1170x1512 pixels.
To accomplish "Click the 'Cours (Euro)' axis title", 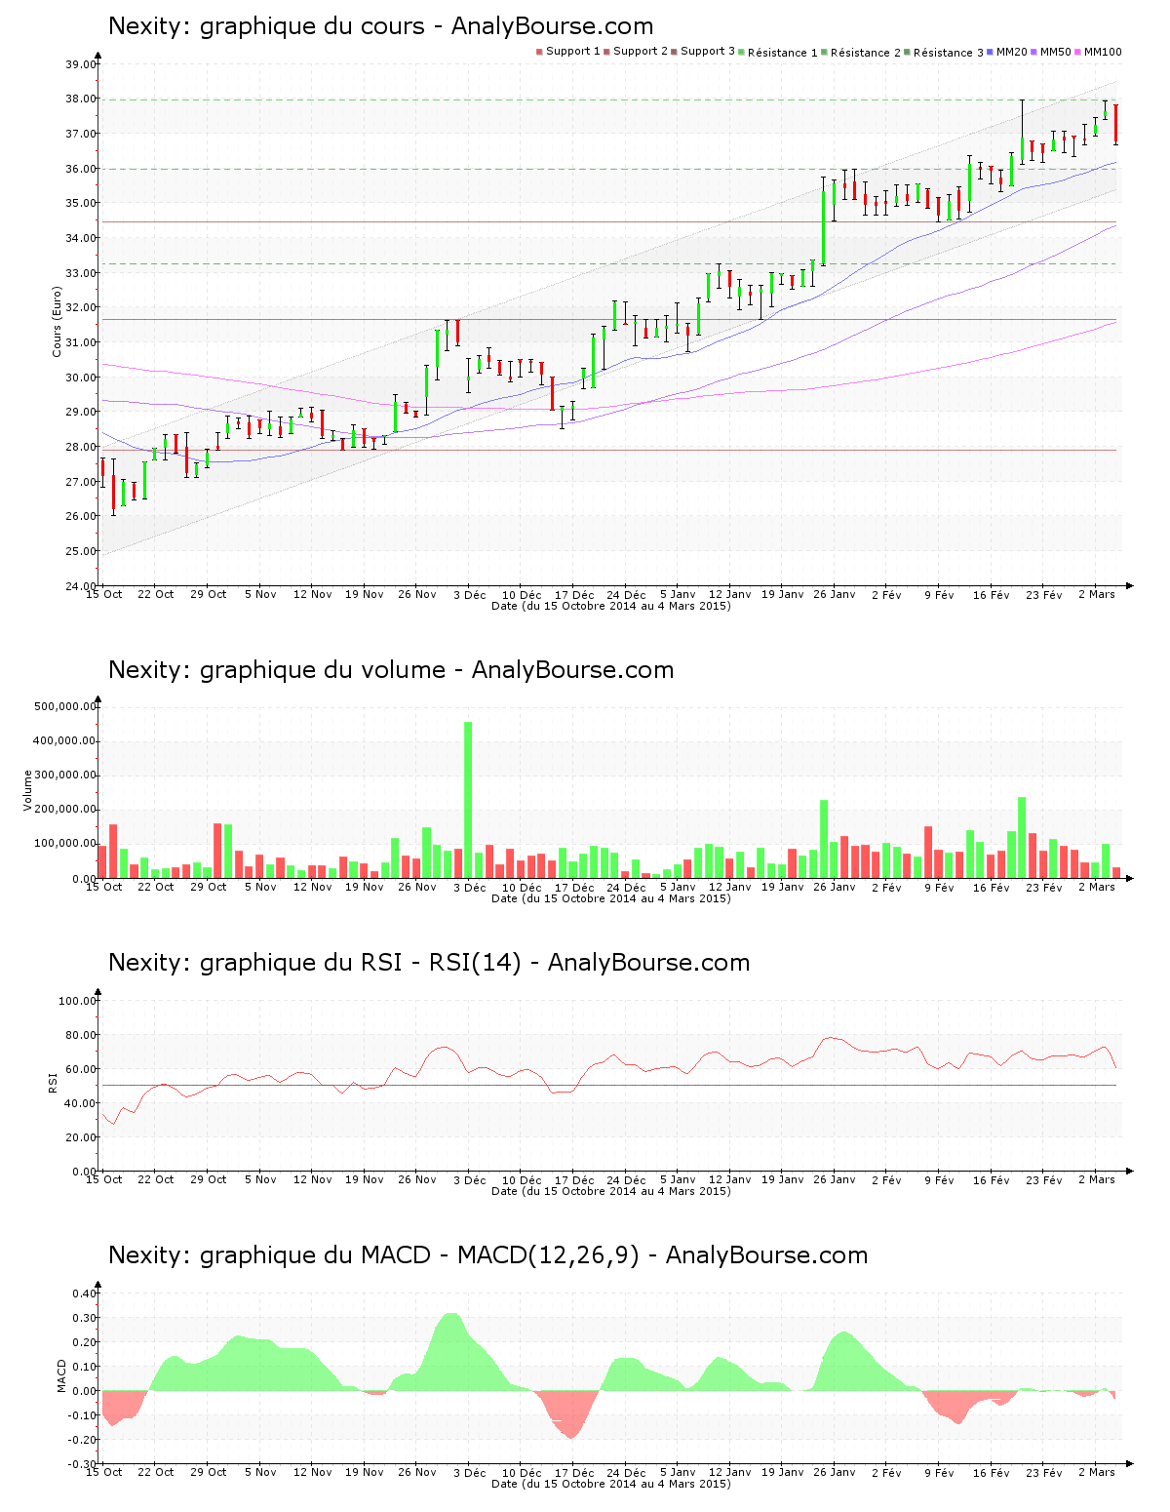I will click(57, 322).
